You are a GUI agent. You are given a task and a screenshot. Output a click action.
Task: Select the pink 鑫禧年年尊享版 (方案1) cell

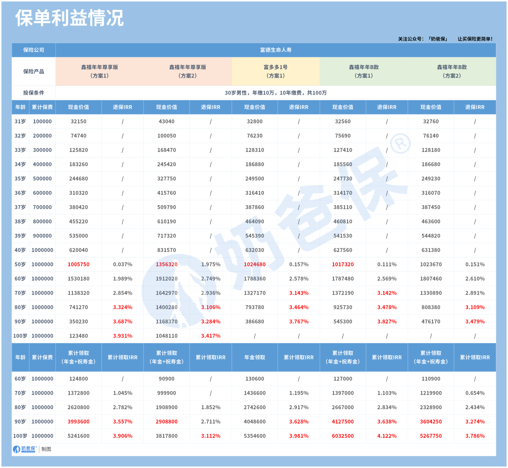(x=100, y=71)
